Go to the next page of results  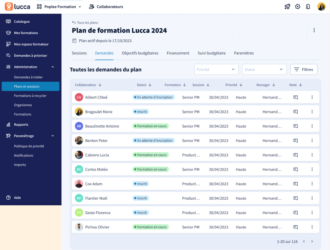coord(312,241)
